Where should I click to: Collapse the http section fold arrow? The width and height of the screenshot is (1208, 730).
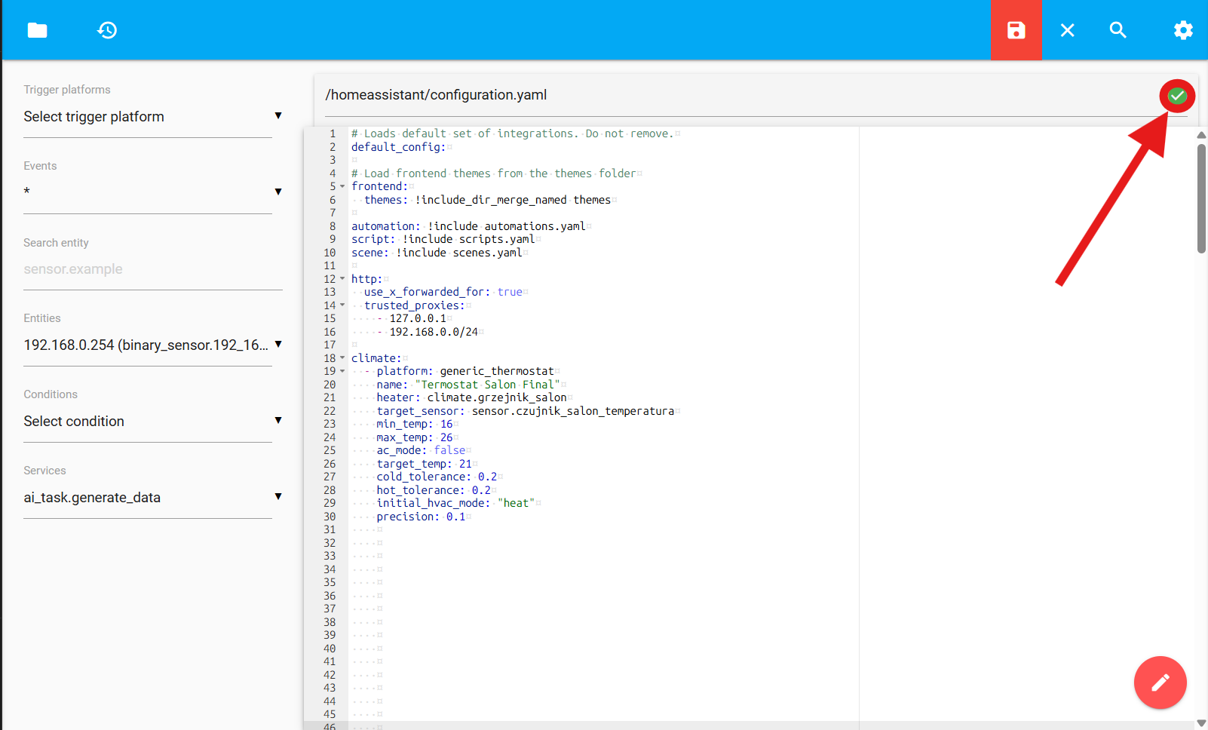[342, 279]
